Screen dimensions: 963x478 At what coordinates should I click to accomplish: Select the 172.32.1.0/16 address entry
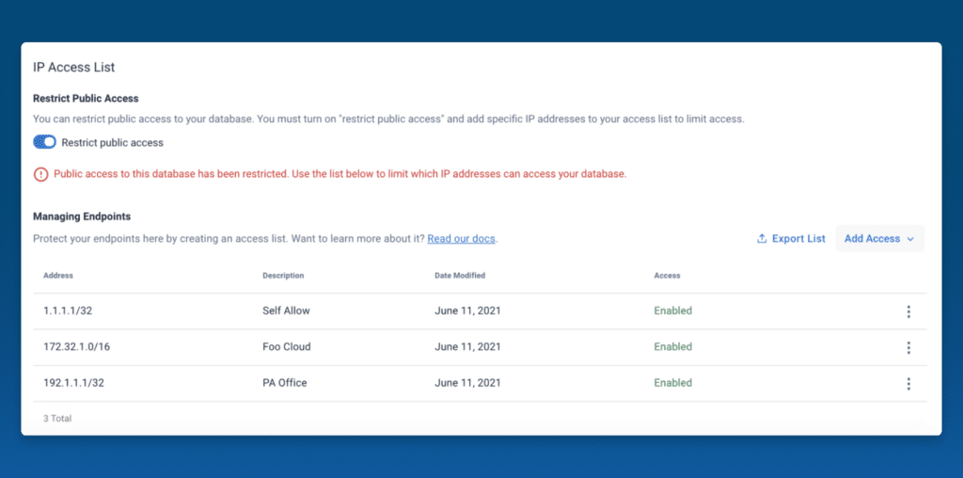77,346
